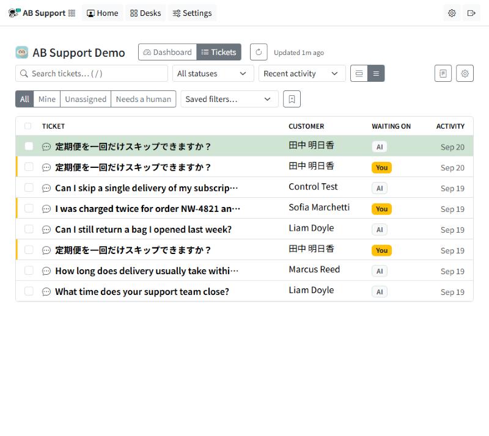Expand the Saved filters dropdown
This screenshot has height=436, width=489.
tap(229, 99)
